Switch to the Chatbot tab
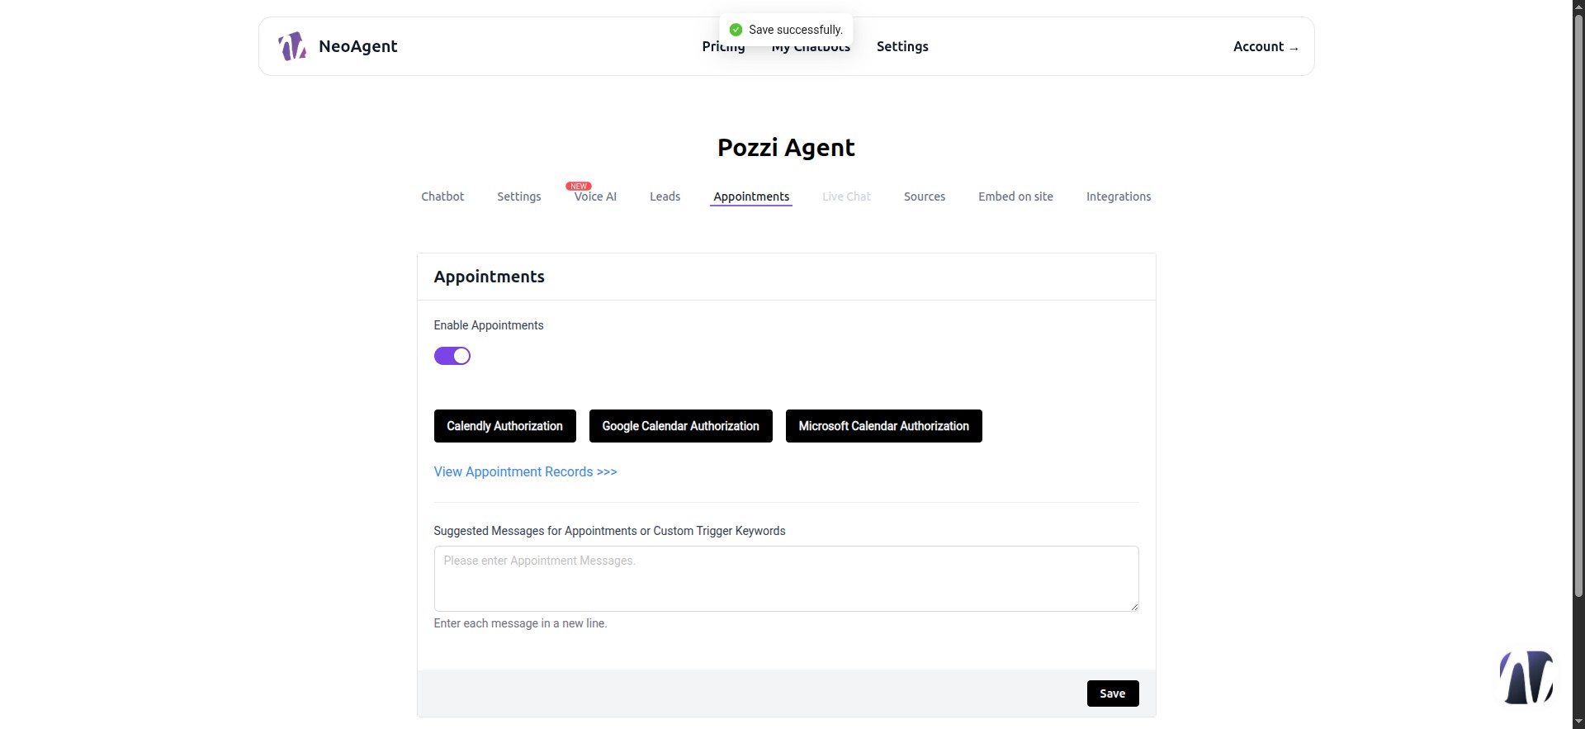1585x729 pixels. (x=442, y=196)
